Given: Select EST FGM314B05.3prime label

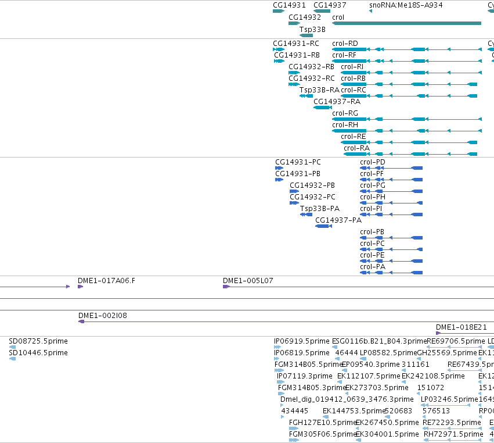Looking at the screenshot, I should click(x=312, y=387).
